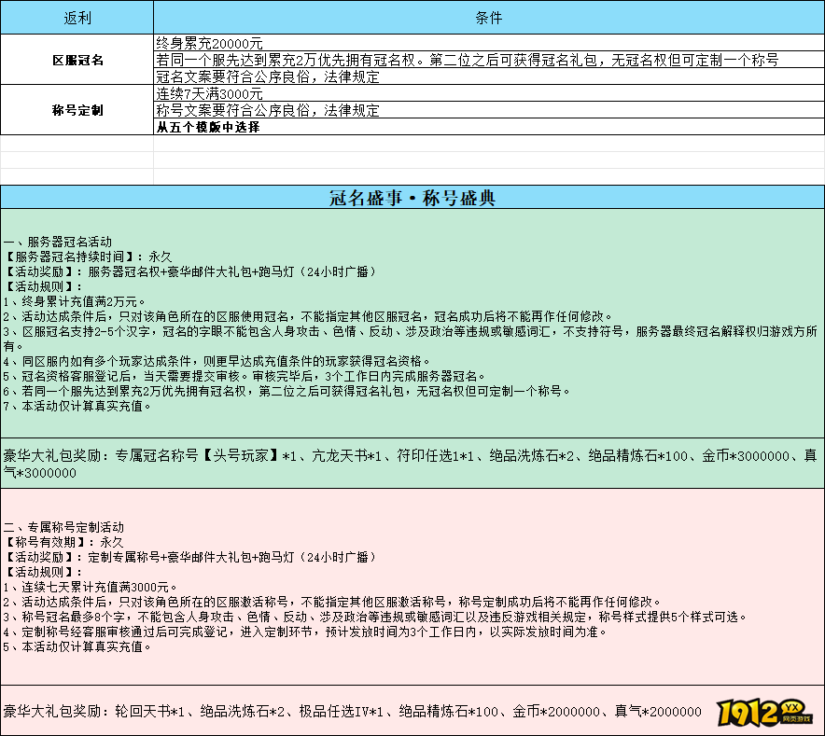
Task: Click the 冠名盛事·称号盛典 title banner
Action: pos(412,197)
